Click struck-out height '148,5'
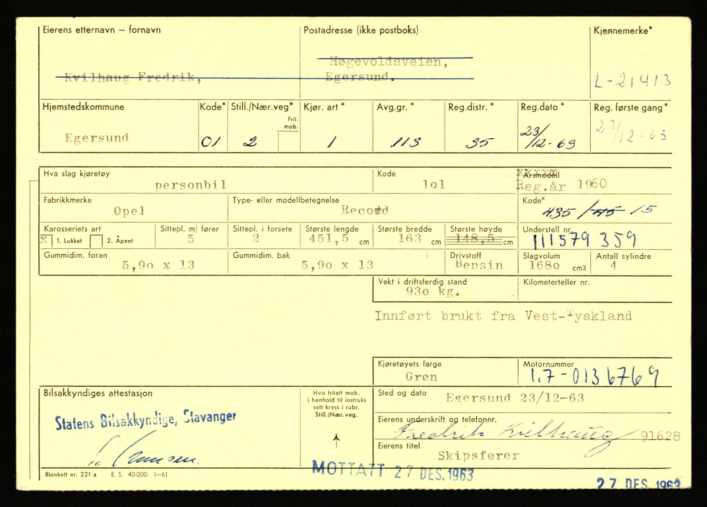The width and height of the screenshot is (707, 507). (x=475, y=239)
